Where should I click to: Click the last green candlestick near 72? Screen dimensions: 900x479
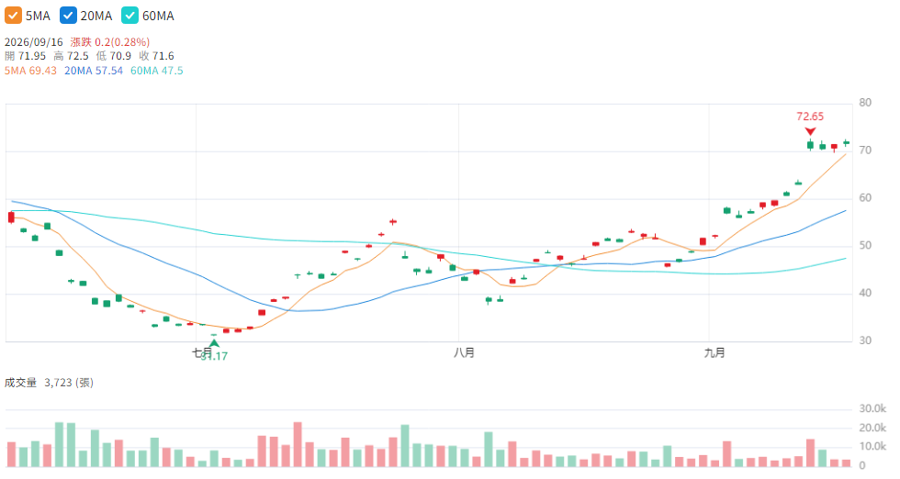(x=846, y=143)
